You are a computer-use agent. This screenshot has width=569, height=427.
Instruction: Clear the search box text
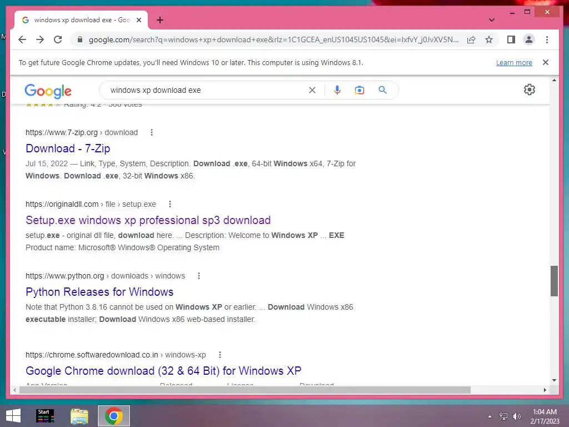pyautogui.click(x=312, y=90)
